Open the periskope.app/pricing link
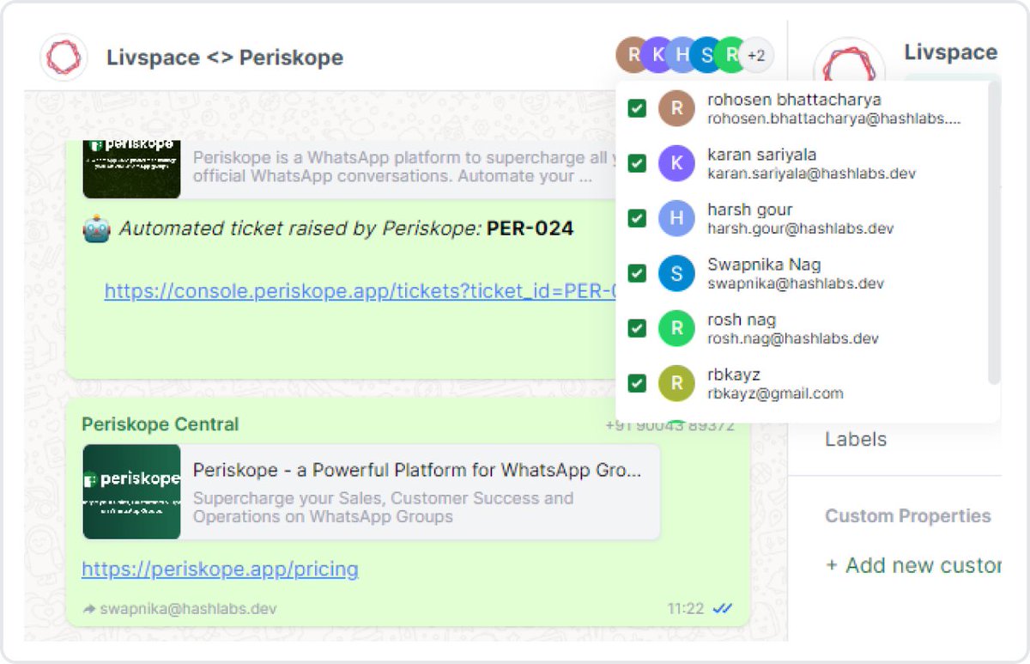 (220, 569)
